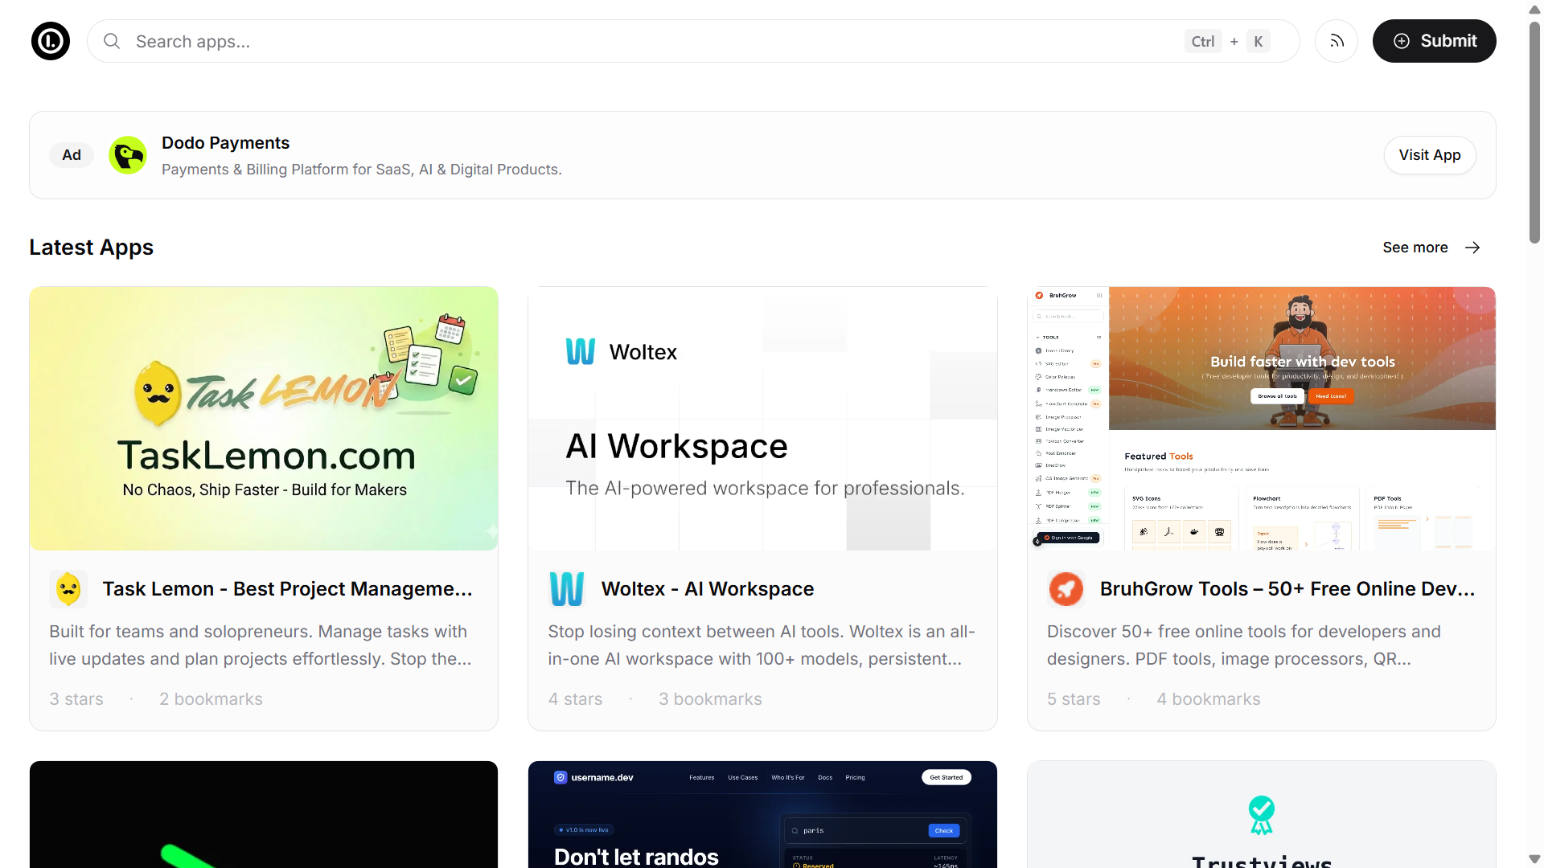Click the See more arrow icon
Viewport: 1544px width, 868px height.
[1472, 248]
